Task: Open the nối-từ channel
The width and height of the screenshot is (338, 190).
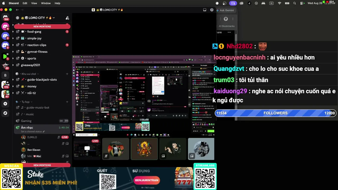Action: tap(42, 93)
